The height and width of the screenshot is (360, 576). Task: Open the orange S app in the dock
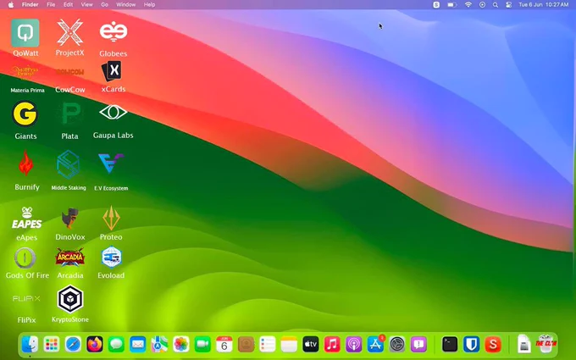493,344
